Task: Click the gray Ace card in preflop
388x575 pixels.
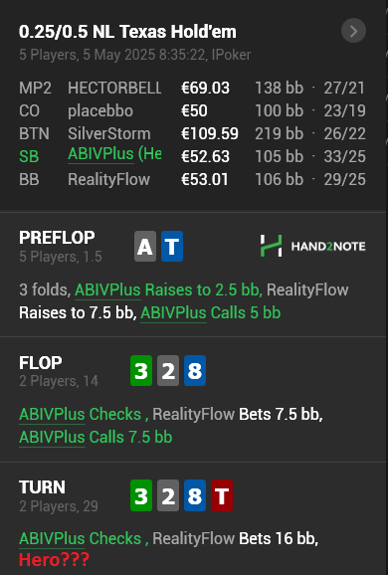Action: pos(145,247)
